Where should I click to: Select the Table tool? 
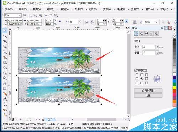point(5,88)
